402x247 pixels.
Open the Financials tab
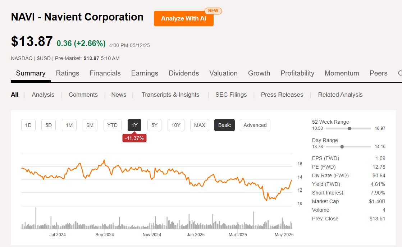coord(105,73)
